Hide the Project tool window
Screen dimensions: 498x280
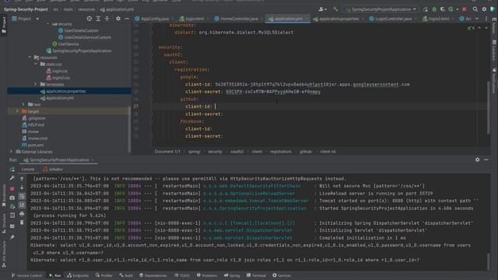[x=127, y=19]
